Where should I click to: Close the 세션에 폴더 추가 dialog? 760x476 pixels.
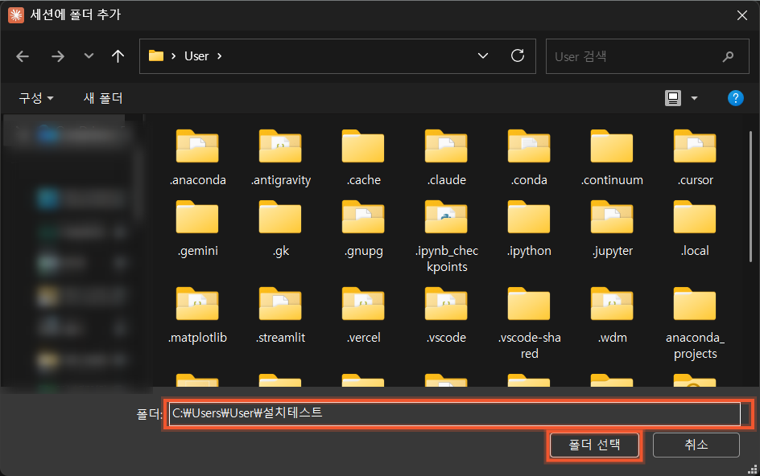coord(742,15)
